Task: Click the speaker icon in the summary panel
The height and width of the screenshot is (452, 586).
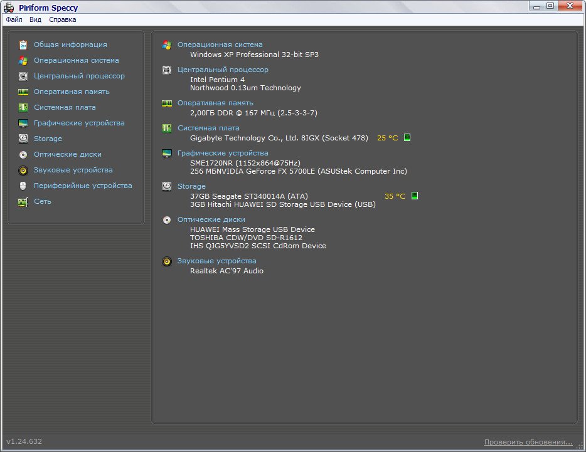Action: click(167, 261)
